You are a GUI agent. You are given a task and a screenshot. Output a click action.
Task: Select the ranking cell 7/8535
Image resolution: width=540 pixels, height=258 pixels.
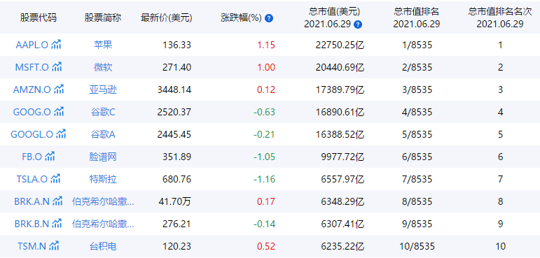416,179
